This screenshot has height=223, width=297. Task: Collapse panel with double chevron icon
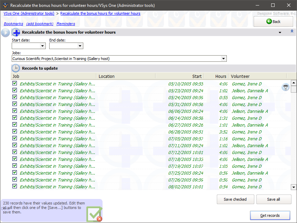tap(292, 31)
